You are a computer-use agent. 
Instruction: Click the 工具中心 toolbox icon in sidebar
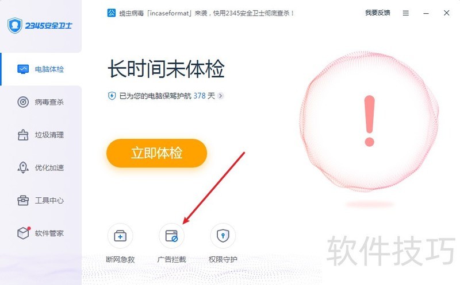23,201
